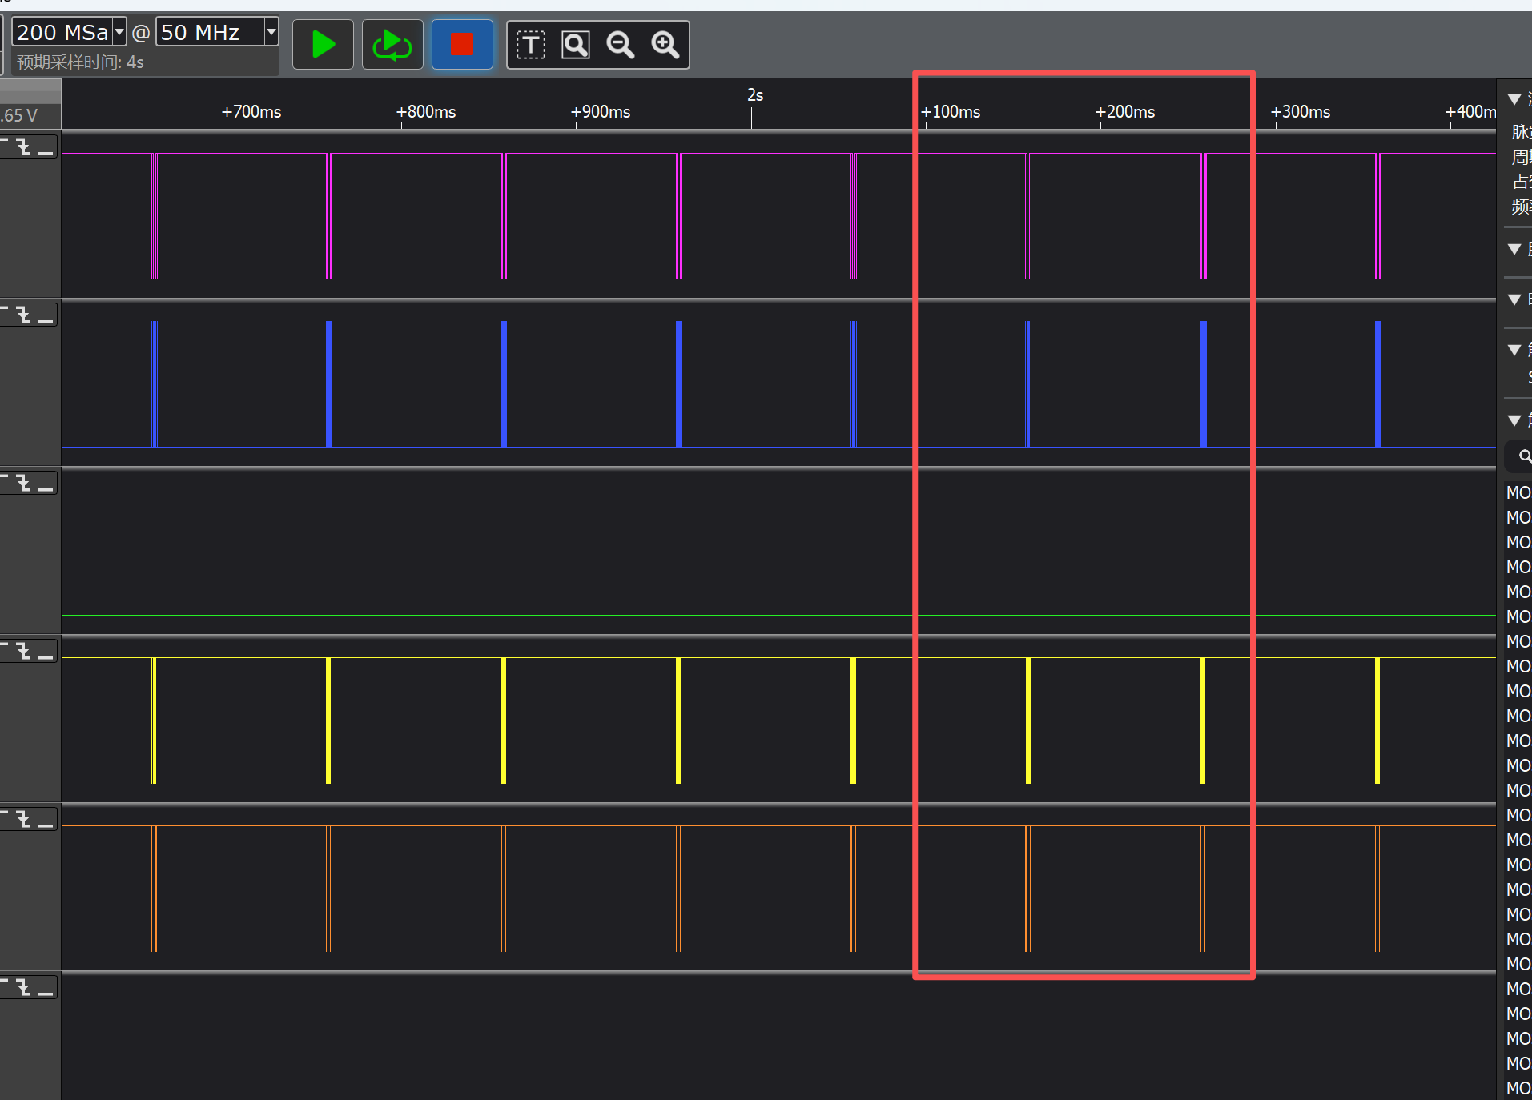Open the 50 MHz sample rate dropdown
The height and width of the screenshot is (1100, 1532).
point(271,32)
